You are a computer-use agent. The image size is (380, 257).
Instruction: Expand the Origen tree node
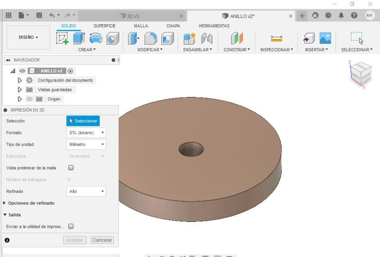[20, 99]
